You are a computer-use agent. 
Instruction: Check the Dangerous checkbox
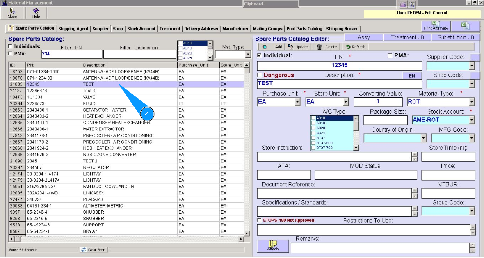click(x=260, y=75)
